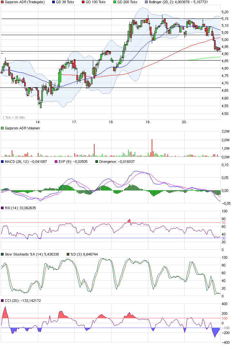Click the 400 CCI axis label

click(x=224, y=304)
